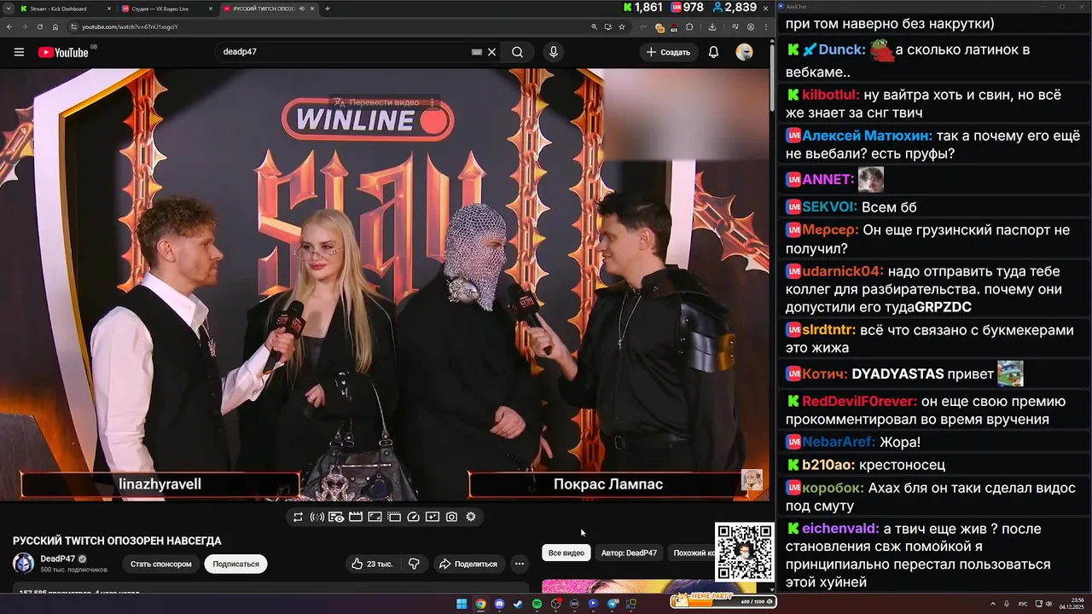Open the browser extensions puzzle menu
Viewport: 1092px width, 614px height.
(689, 27)
